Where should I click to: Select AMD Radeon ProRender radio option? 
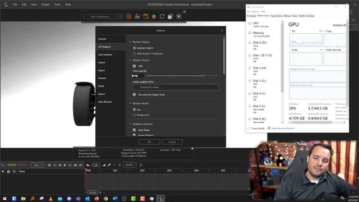pyautogui.click(x=135, y=54)
